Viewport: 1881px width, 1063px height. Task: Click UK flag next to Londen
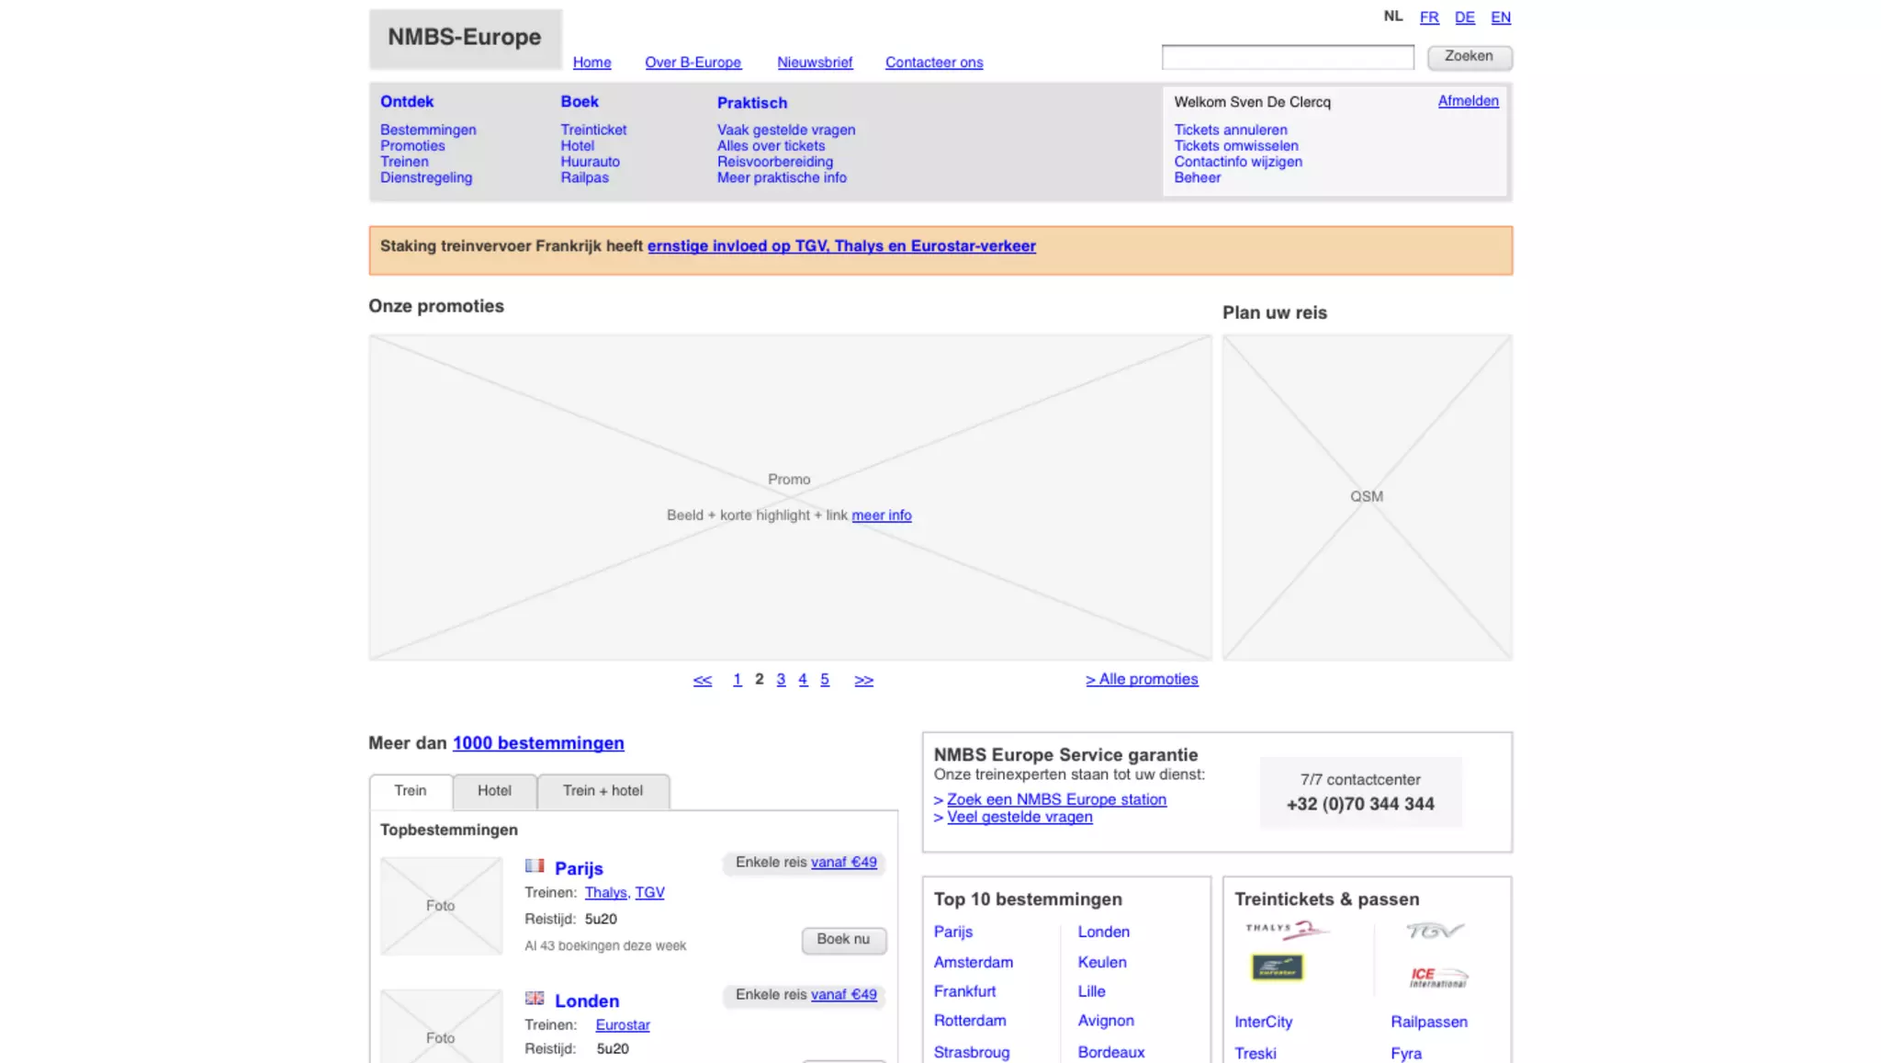coord(535,999)
